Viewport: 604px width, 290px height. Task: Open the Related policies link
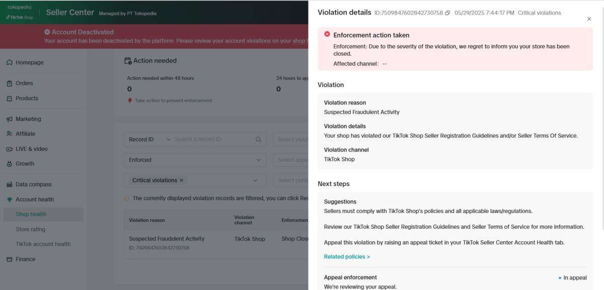[x=347, y=257]
